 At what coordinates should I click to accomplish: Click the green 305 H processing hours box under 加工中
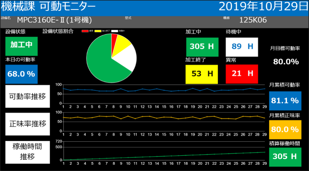click(x=202, y=47)
